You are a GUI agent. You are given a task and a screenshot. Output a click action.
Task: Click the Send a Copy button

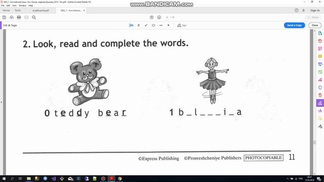coord(295,25)
